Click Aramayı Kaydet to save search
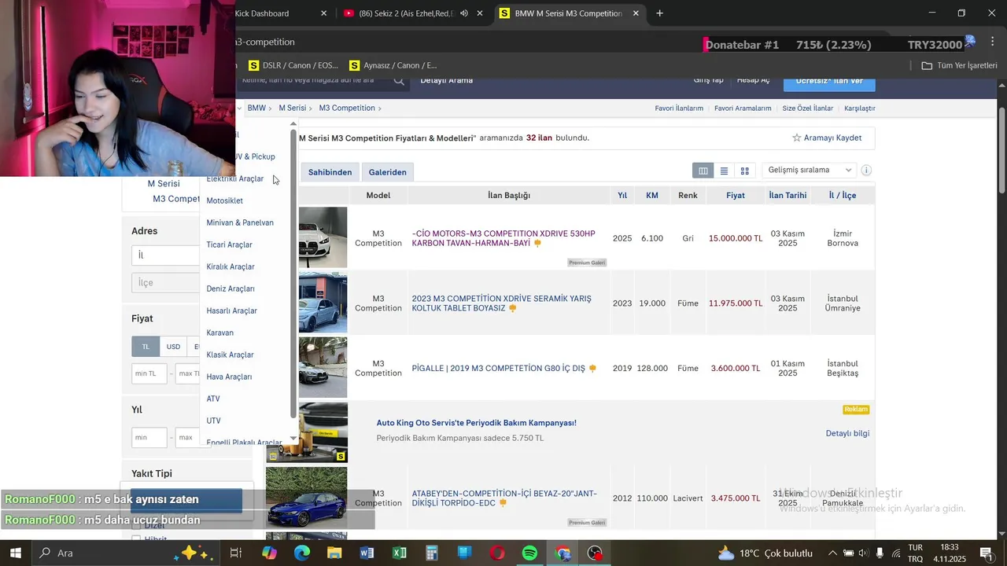1007x566 pixels. (x=827, y=138)
